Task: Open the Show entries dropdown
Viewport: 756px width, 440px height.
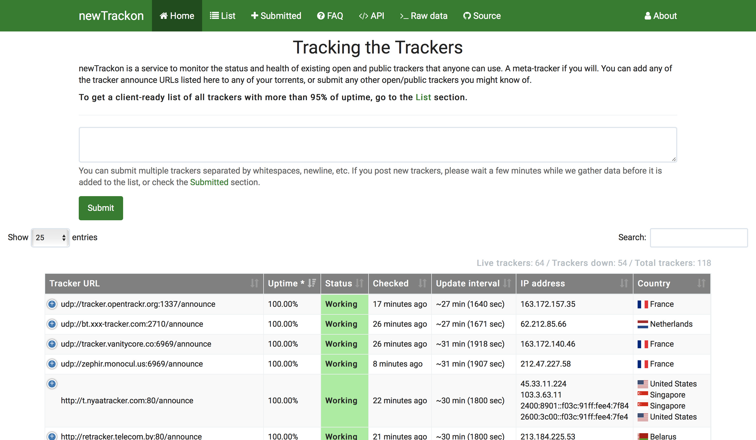Action: (50, 238)
